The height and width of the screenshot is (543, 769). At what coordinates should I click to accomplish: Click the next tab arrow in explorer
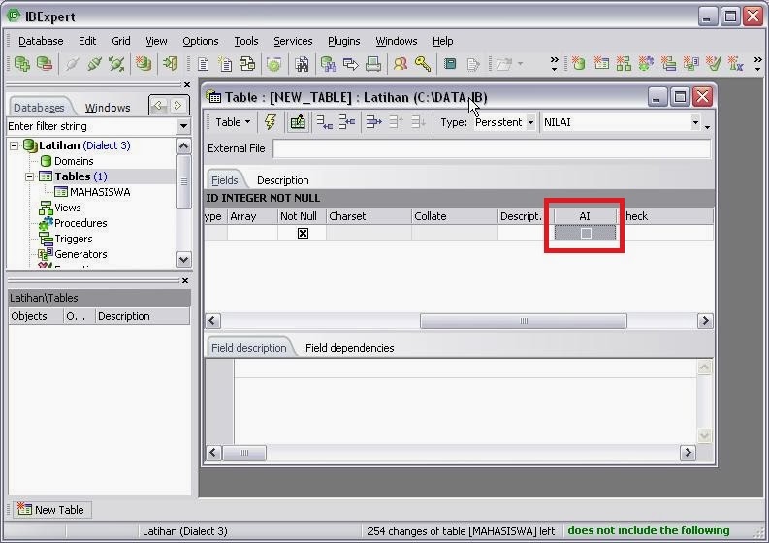coord(178,105)
